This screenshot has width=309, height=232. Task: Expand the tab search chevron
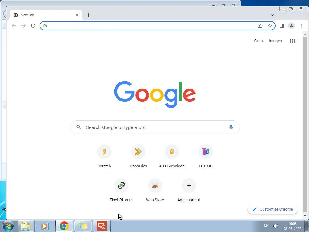point(273,15)
